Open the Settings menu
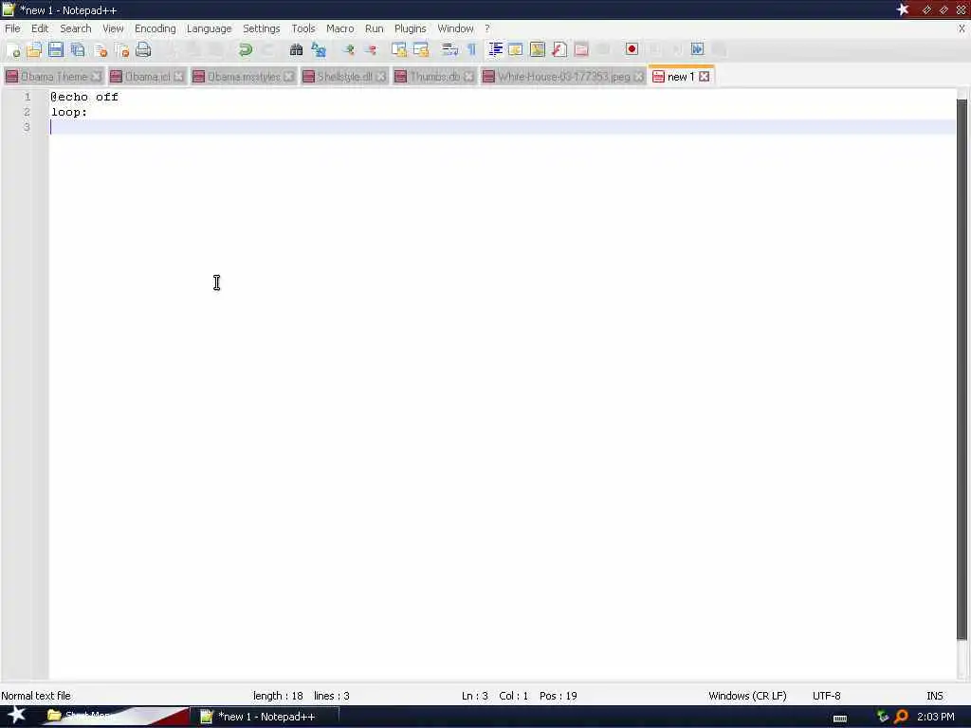This screenshot has width=971, height=728. pos(262,28)
